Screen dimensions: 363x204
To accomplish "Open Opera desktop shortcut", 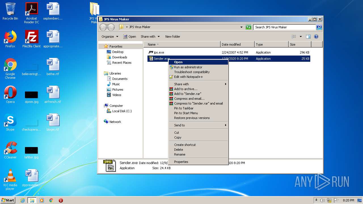I will click(x=10, y=95).
